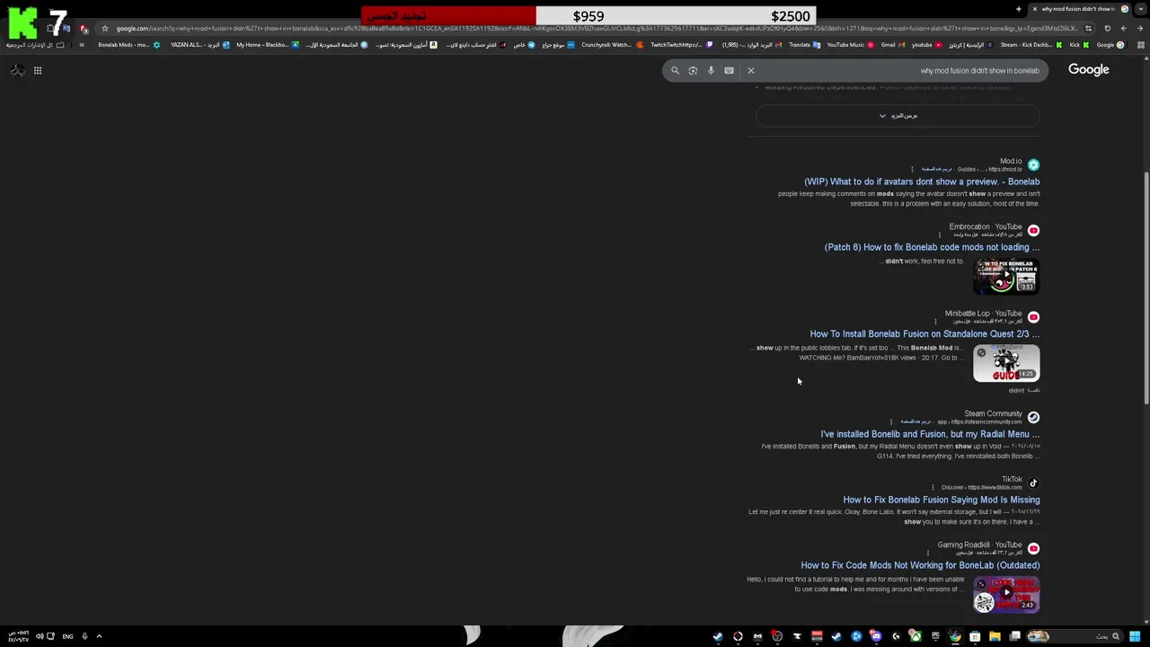Screen dimensions: 1150x647
Task: Open "How To Install Bonelab Fusion on Standalone Quest" result
Action: [x=924, y=333]
